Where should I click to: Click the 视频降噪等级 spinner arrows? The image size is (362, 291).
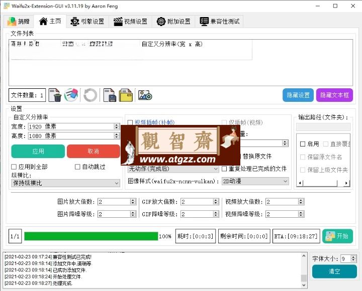coord(301,214)
